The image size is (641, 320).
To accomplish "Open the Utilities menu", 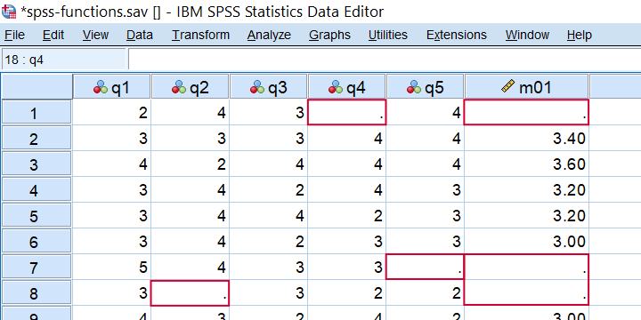I will [388, 35].
